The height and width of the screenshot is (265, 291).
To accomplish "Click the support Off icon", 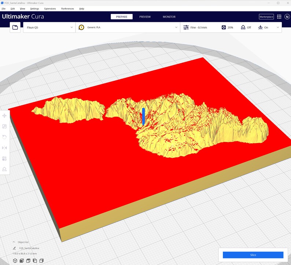I will (243, 28).
